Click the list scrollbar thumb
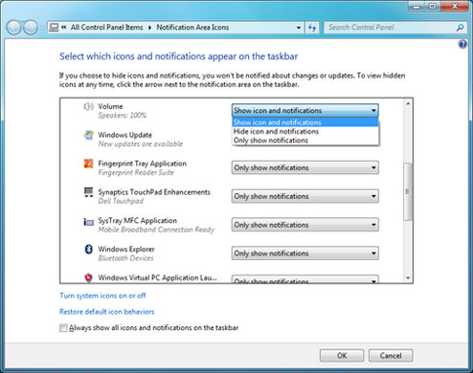 pyautogui.click(x=408, y=191)
